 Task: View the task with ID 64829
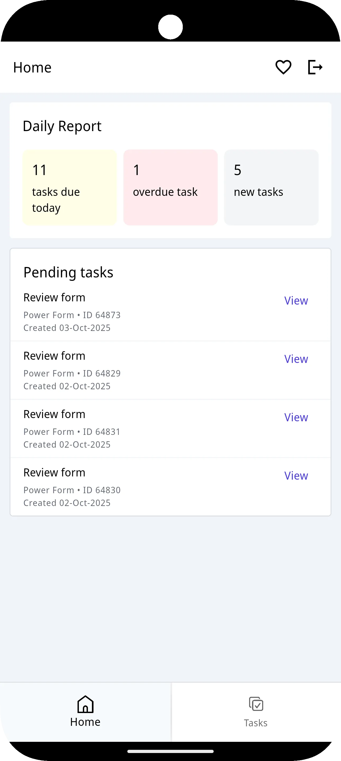[296, 359]
